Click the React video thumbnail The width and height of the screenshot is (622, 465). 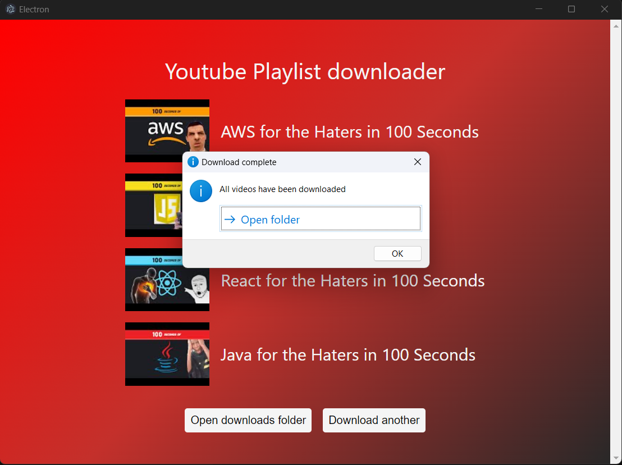[167, 280]
